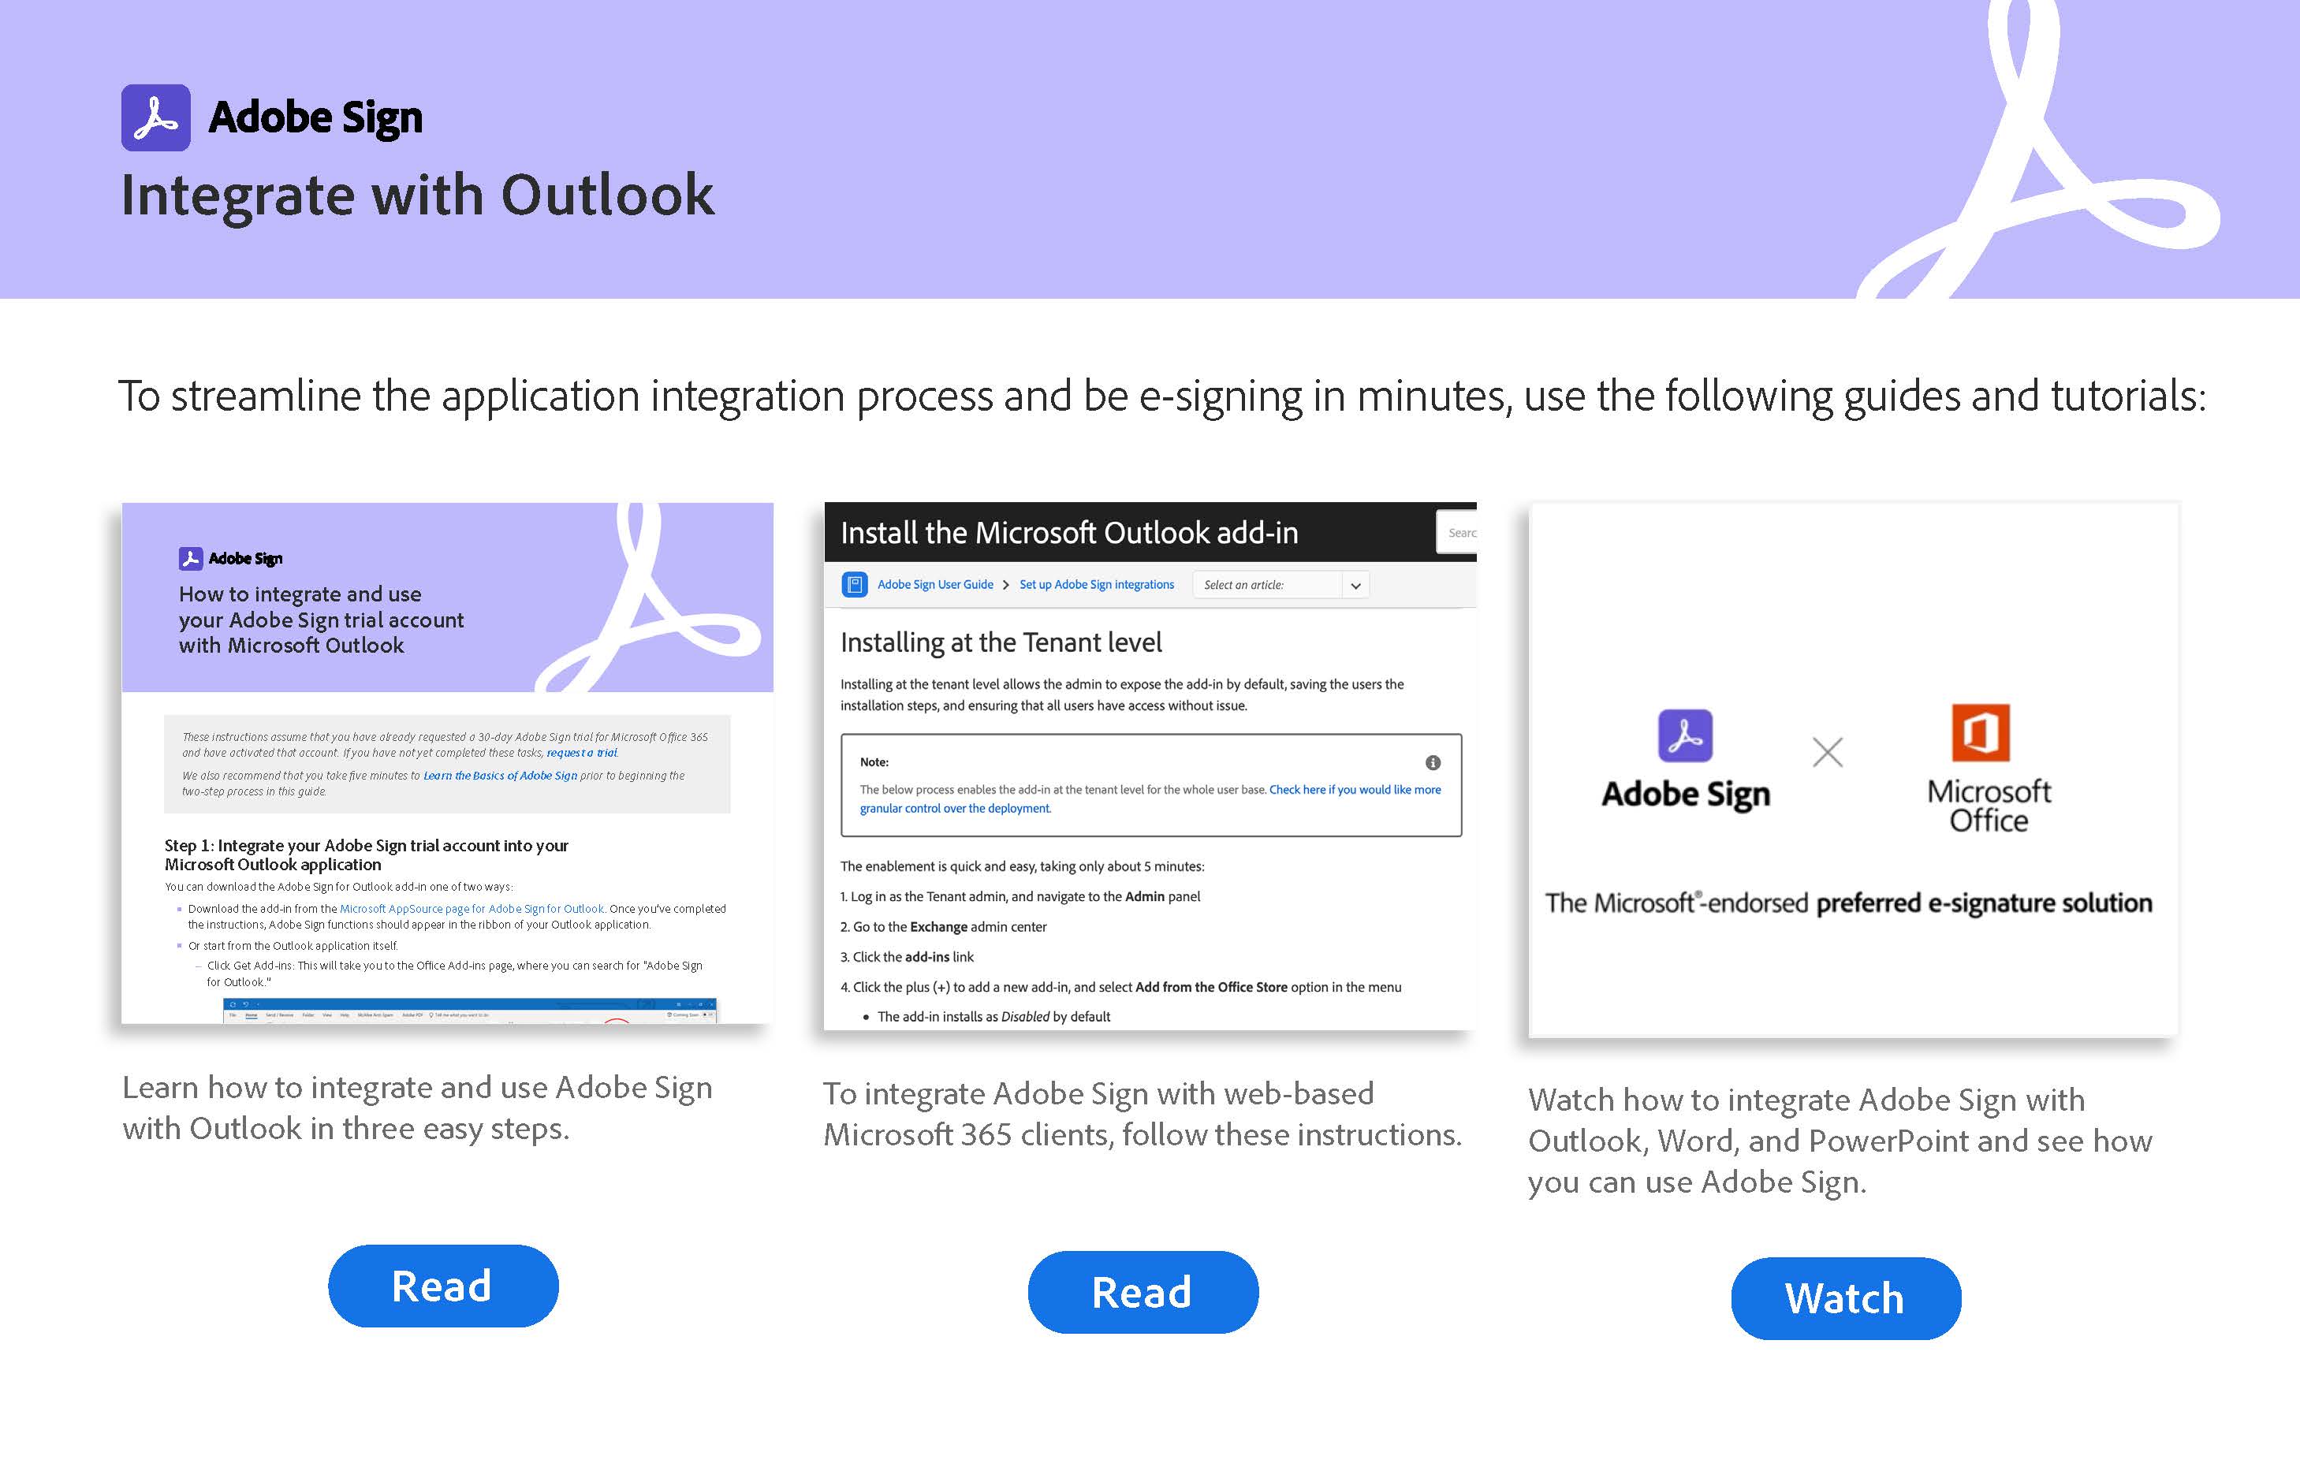
Task: Click the 'request a trial' link
Action: [582, 754]
